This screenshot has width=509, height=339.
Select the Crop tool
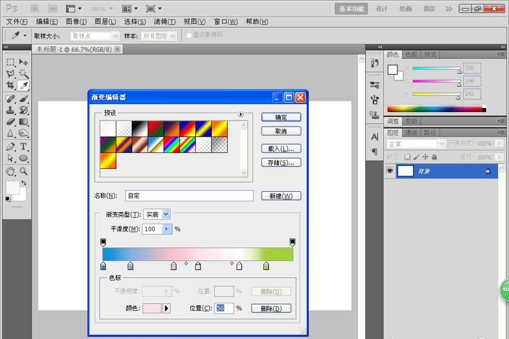coord(10,86)
